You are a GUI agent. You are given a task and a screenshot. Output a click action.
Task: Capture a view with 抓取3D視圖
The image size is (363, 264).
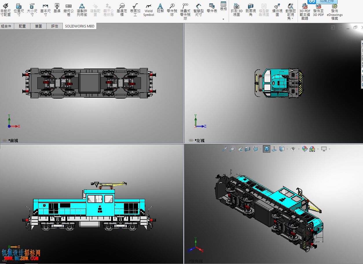[x=236, y=10]
